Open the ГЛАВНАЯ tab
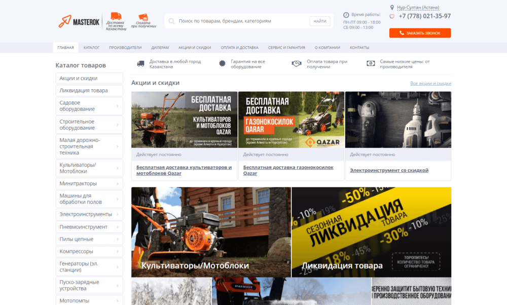 point(65,48)
